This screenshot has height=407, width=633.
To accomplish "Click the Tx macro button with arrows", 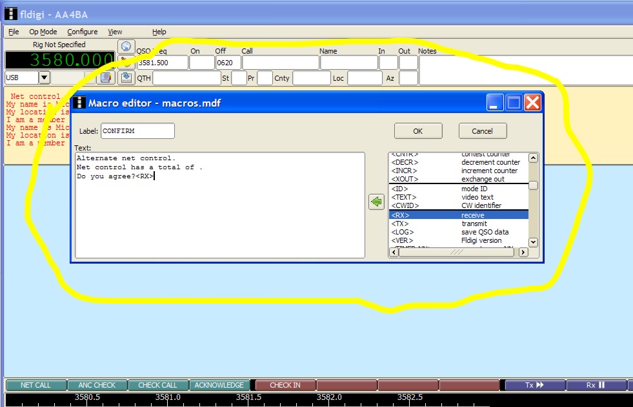I will coord(535,385).
